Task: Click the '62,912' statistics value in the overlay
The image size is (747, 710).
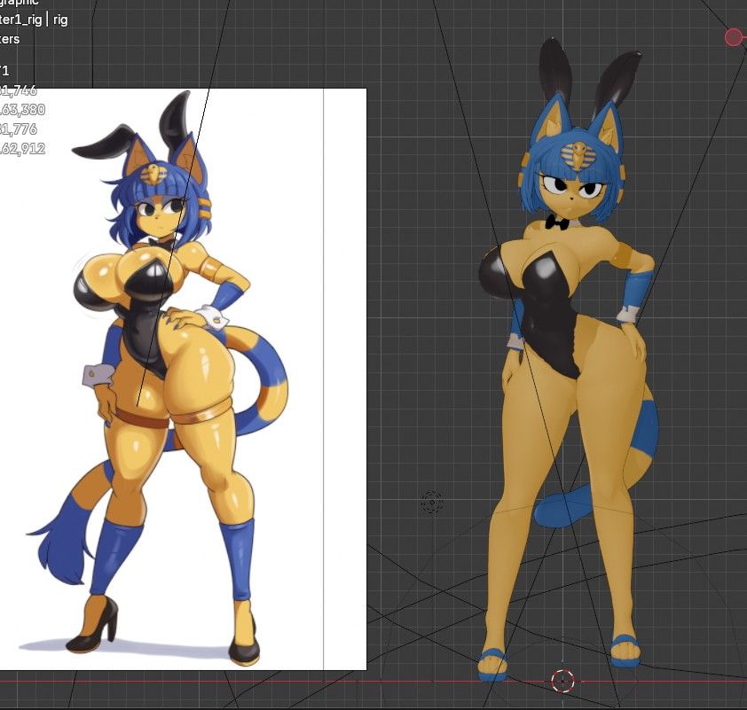Action: (x=24, y=149)
